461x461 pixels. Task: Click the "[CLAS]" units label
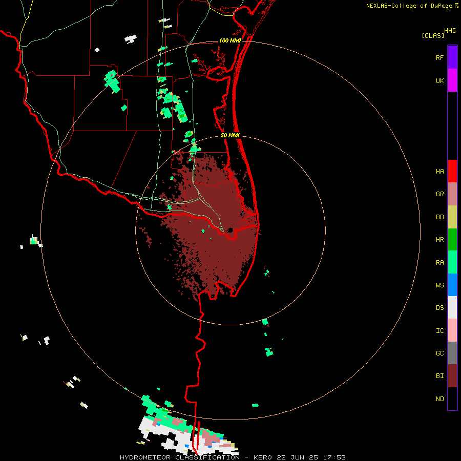point(433,35)
